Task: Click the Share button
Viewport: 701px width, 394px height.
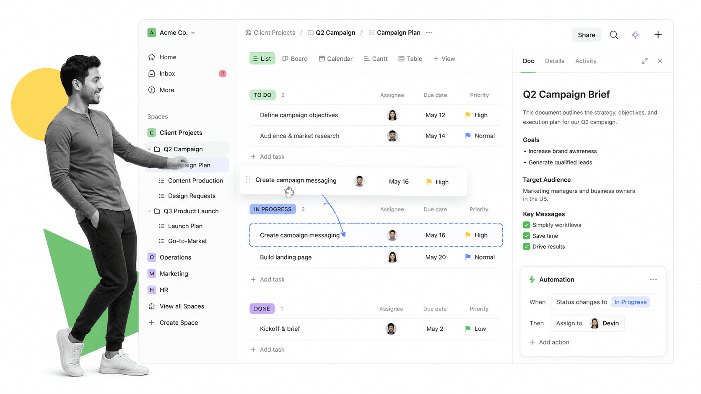Action: 586,35
